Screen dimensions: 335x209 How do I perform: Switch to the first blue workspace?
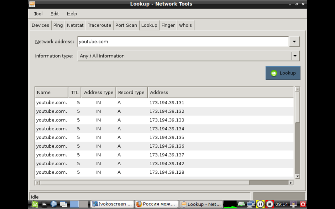pyautogui.click(x=74, y=204)
